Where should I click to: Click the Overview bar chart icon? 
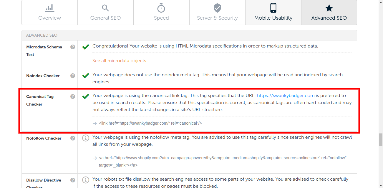click(x=49, y=8)
